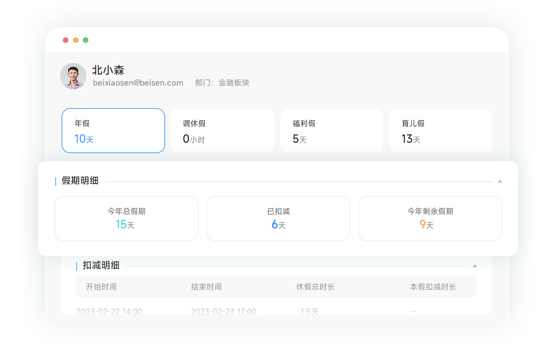Viewport: 553px width, 350px height.
Task: Collapse the 扣减明细 section
Action: click(475, 266)
